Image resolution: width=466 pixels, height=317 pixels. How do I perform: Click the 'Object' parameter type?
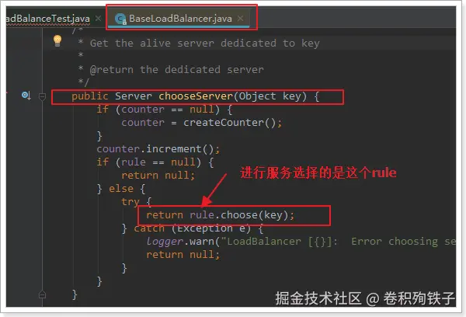pos(257,96)
